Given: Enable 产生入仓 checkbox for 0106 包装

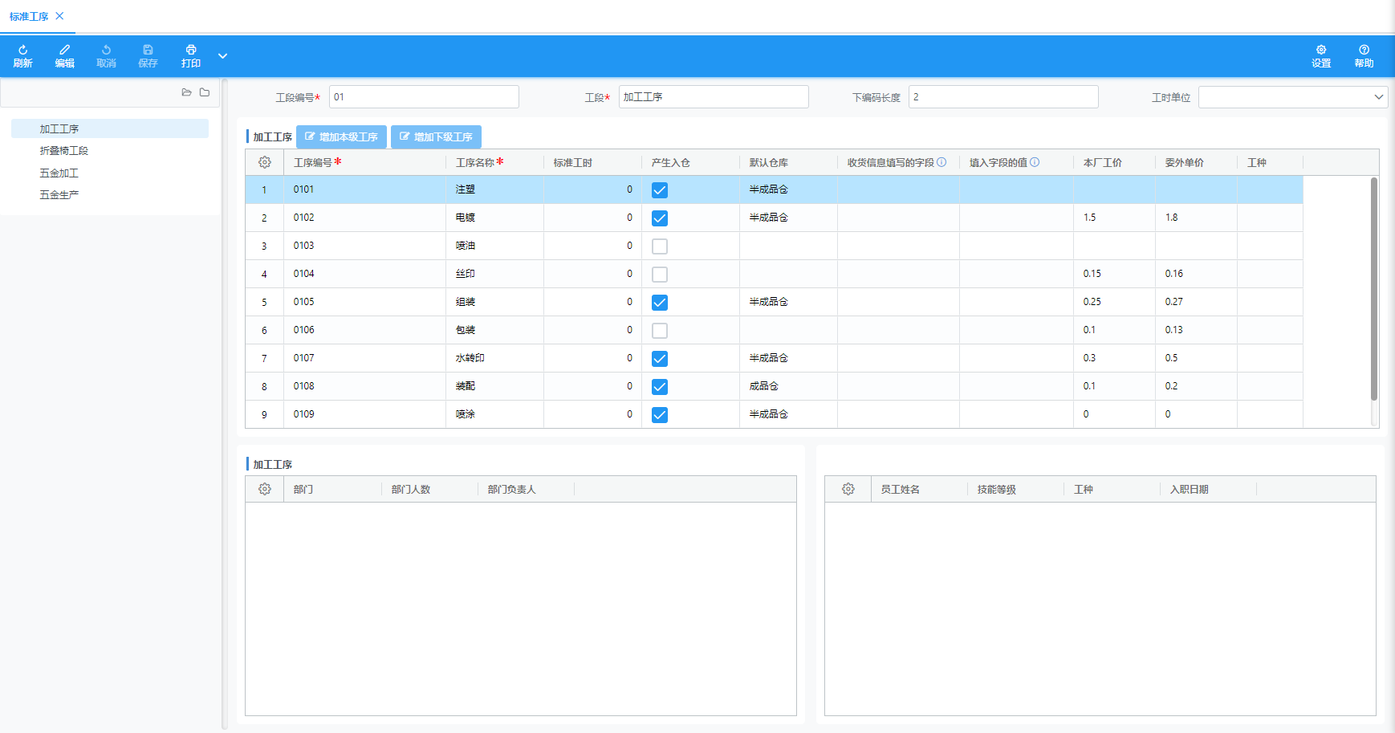Looking at the screenshot, I should pos(660,331).
